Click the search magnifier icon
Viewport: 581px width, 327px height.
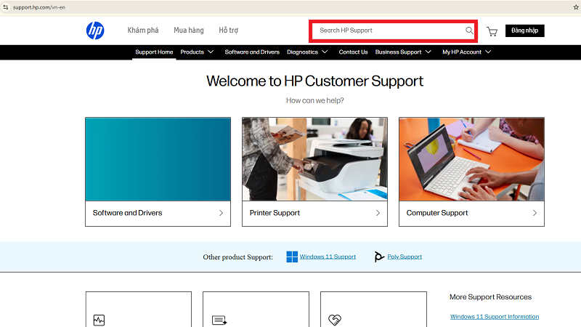tap(469, 31)
